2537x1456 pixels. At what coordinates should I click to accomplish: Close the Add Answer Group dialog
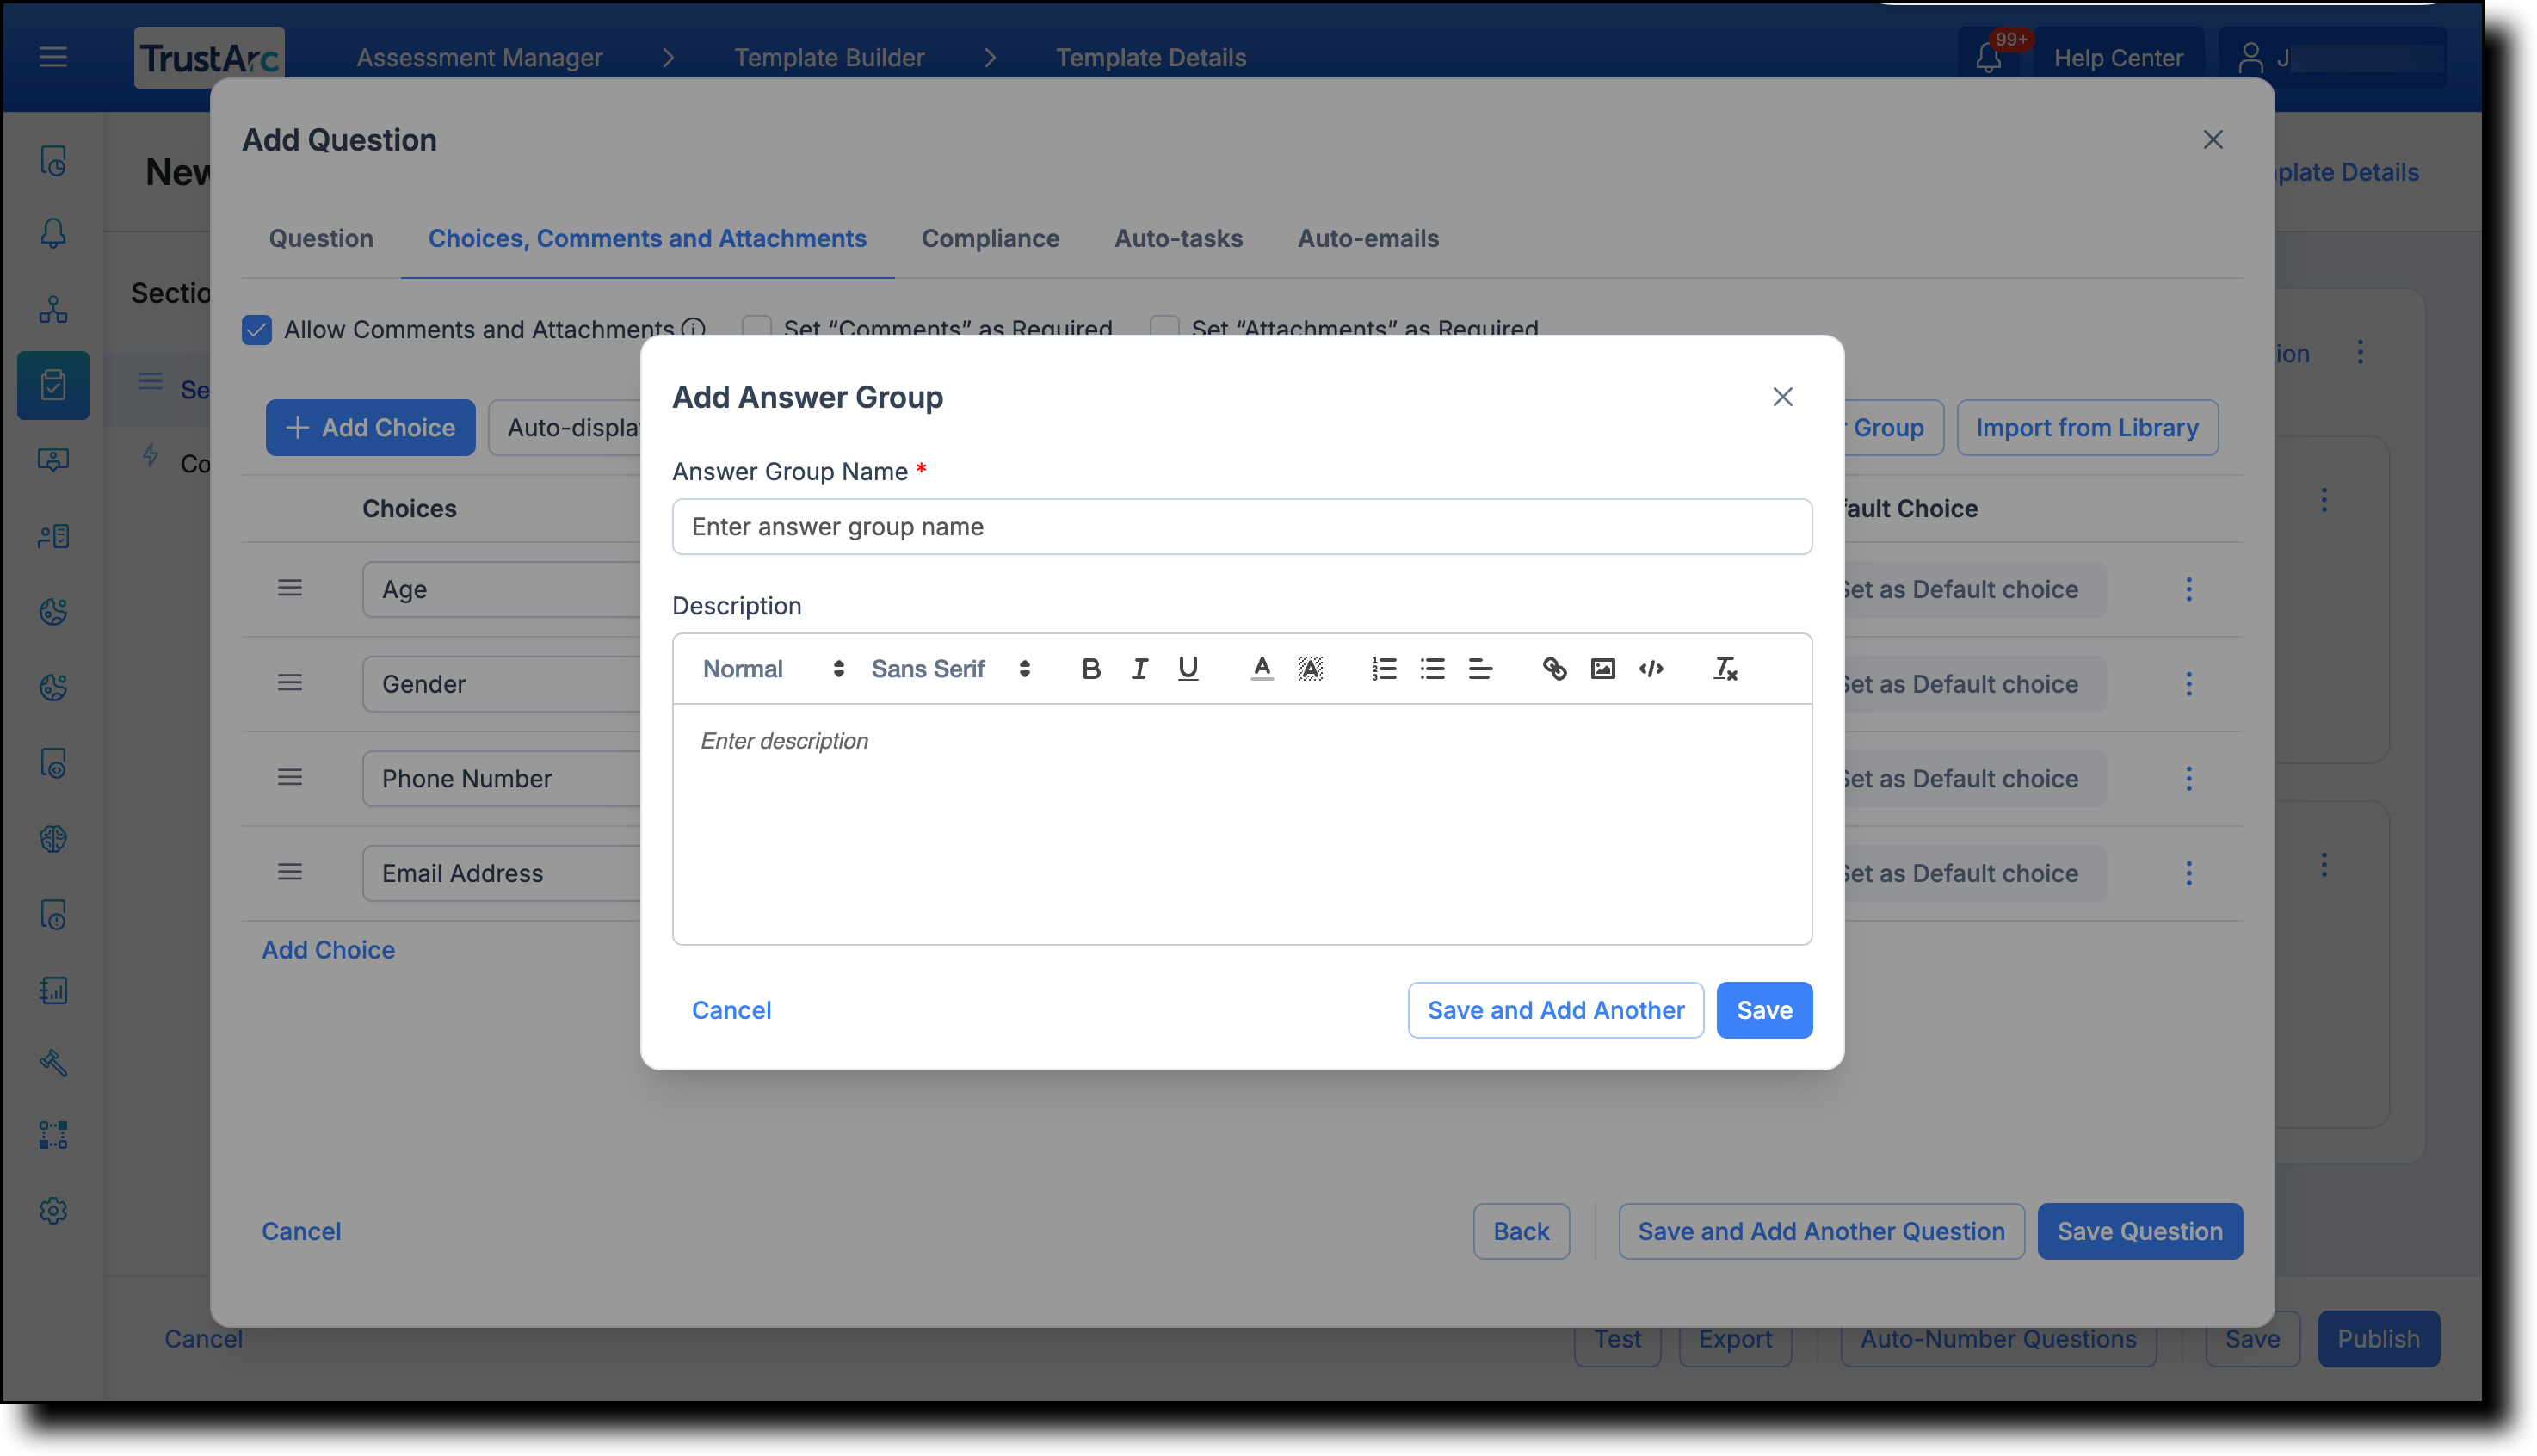coord(1782,397)
